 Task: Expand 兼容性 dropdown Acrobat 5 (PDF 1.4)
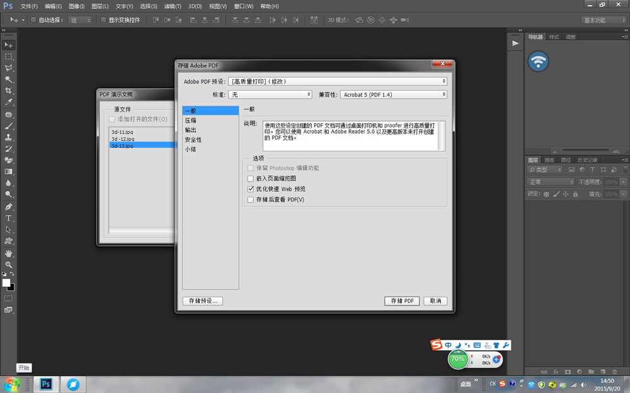(394, 95)
